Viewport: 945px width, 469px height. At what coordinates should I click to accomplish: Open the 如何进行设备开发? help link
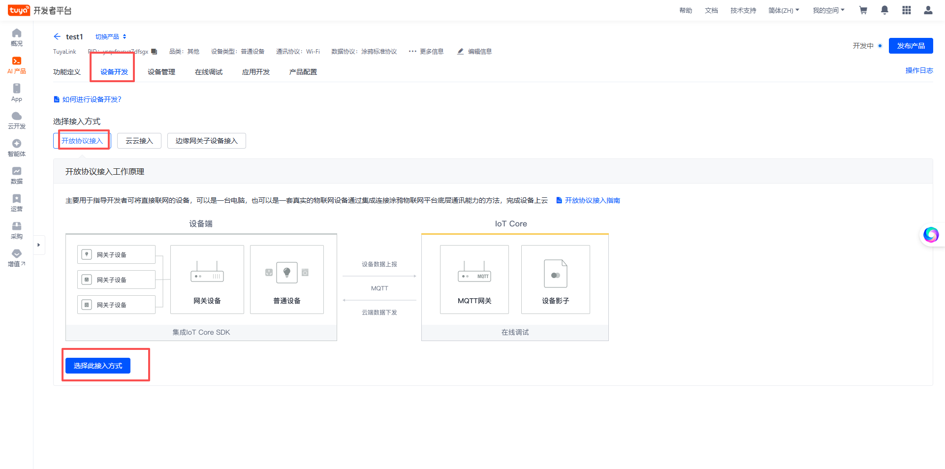click(87, 99)
